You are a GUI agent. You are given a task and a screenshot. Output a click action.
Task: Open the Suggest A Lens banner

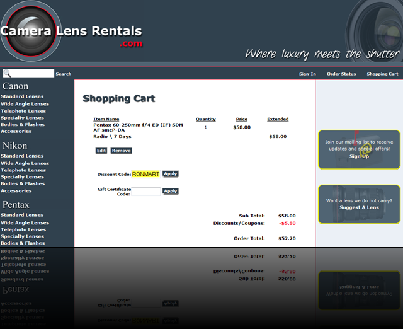359,204
